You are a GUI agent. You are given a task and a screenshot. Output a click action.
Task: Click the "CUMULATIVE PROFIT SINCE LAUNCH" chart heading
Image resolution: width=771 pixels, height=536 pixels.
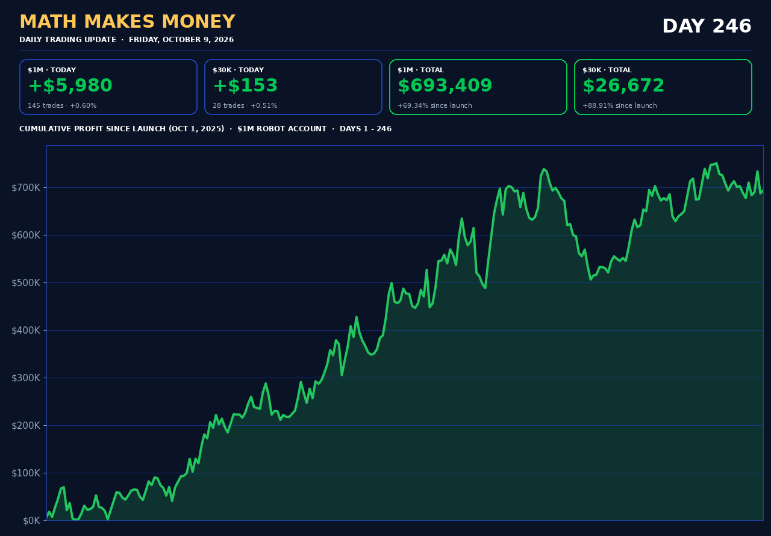pyautogui.click(x=205, y=129)
